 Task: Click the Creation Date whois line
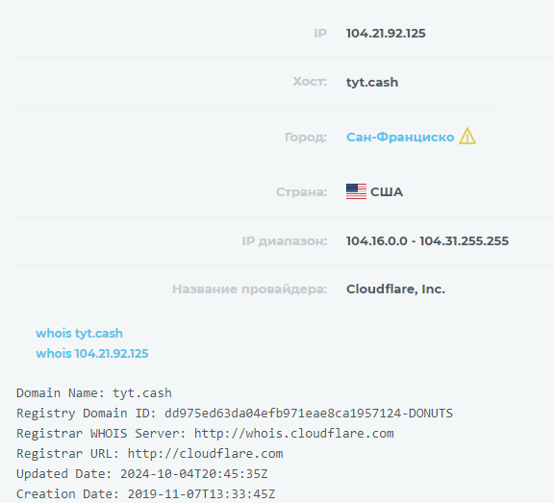pyautogui.click(x=145, y=493)
